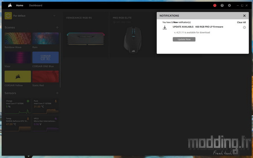
Task: Add a new sensor with plus
Action: tap(57, 93)
